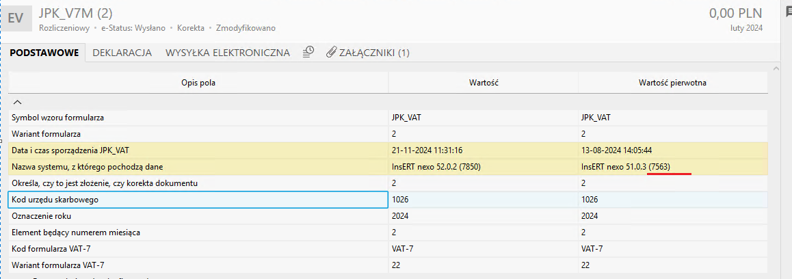Image resolution: width=792 pixels, height=279 pixels.
Task: Collapse the section with the up chevron
Action: 16,102
